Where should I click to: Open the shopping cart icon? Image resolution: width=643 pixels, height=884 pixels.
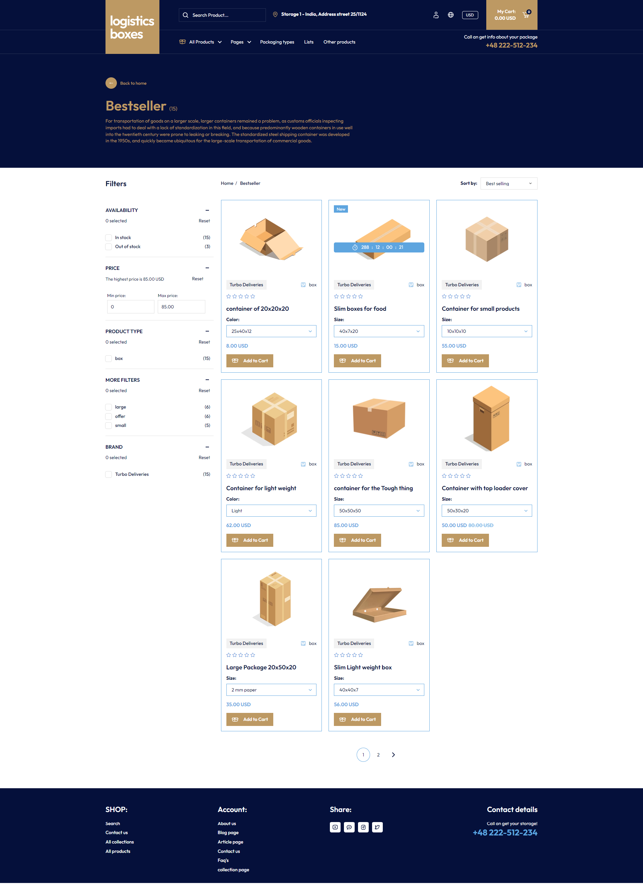tap(525, 15)
